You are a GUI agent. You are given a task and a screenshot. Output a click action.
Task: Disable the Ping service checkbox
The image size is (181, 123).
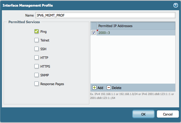click(37, 31)
